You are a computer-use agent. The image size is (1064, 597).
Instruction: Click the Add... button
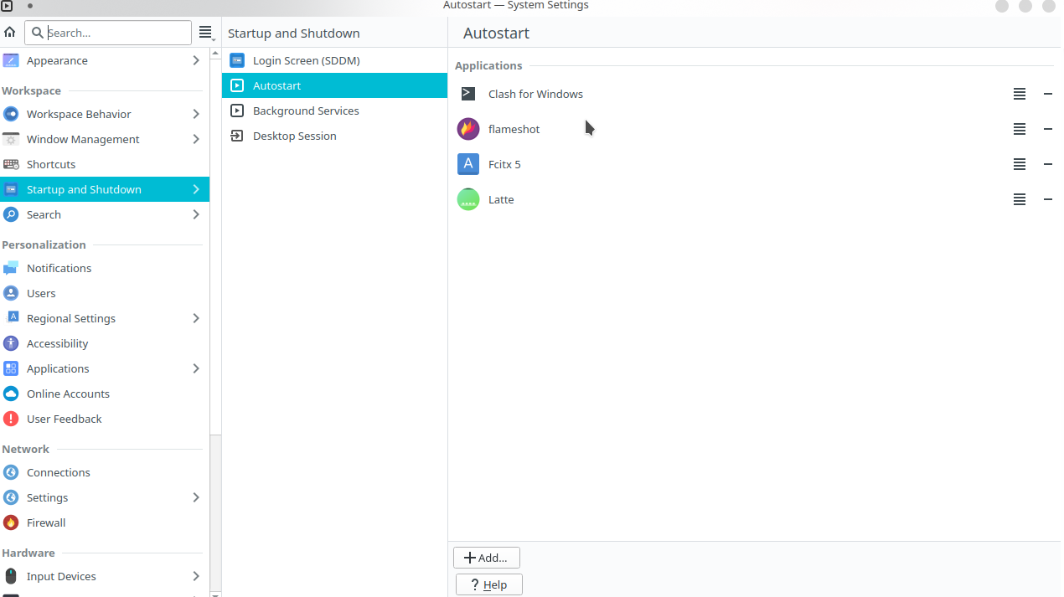pyautogui.click(x=486, y=558)
